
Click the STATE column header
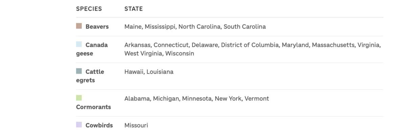(x=134, y=9)
